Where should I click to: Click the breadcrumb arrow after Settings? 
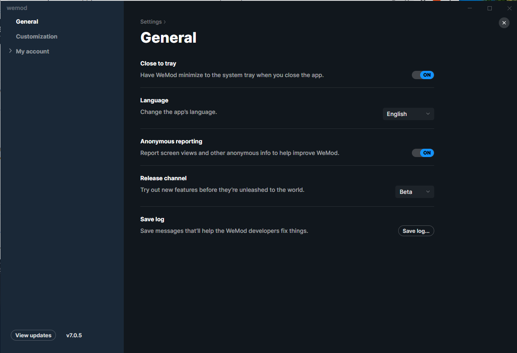click(164, 22)
